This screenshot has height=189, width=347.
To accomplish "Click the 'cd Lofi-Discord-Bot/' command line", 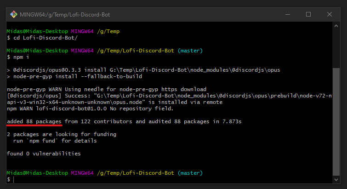I will (x=42, y=38).
